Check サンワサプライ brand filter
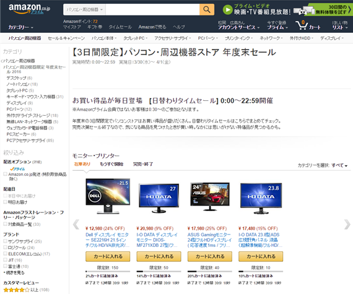Viewport: 353px width, 294px height. pos(5,241)
